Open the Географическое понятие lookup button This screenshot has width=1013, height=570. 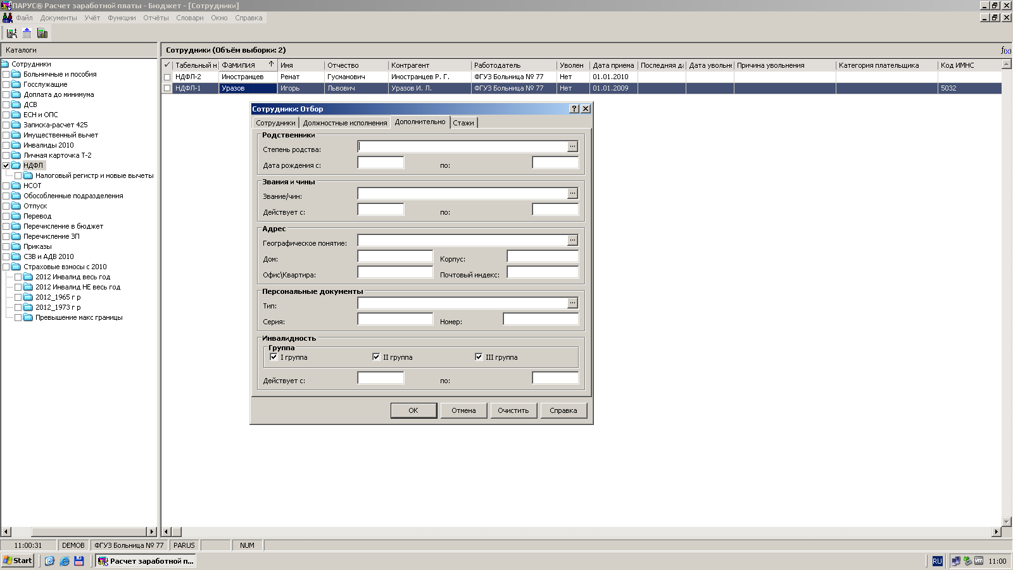(x=572, y=240)
